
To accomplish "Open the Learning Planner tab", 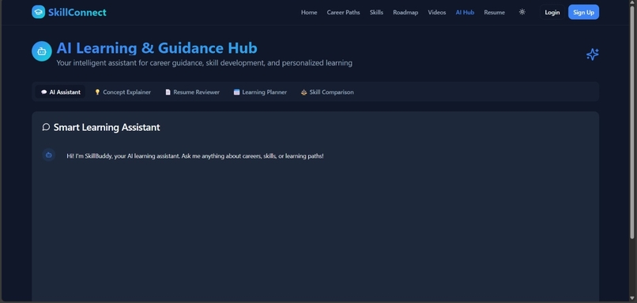I will 260,92.
